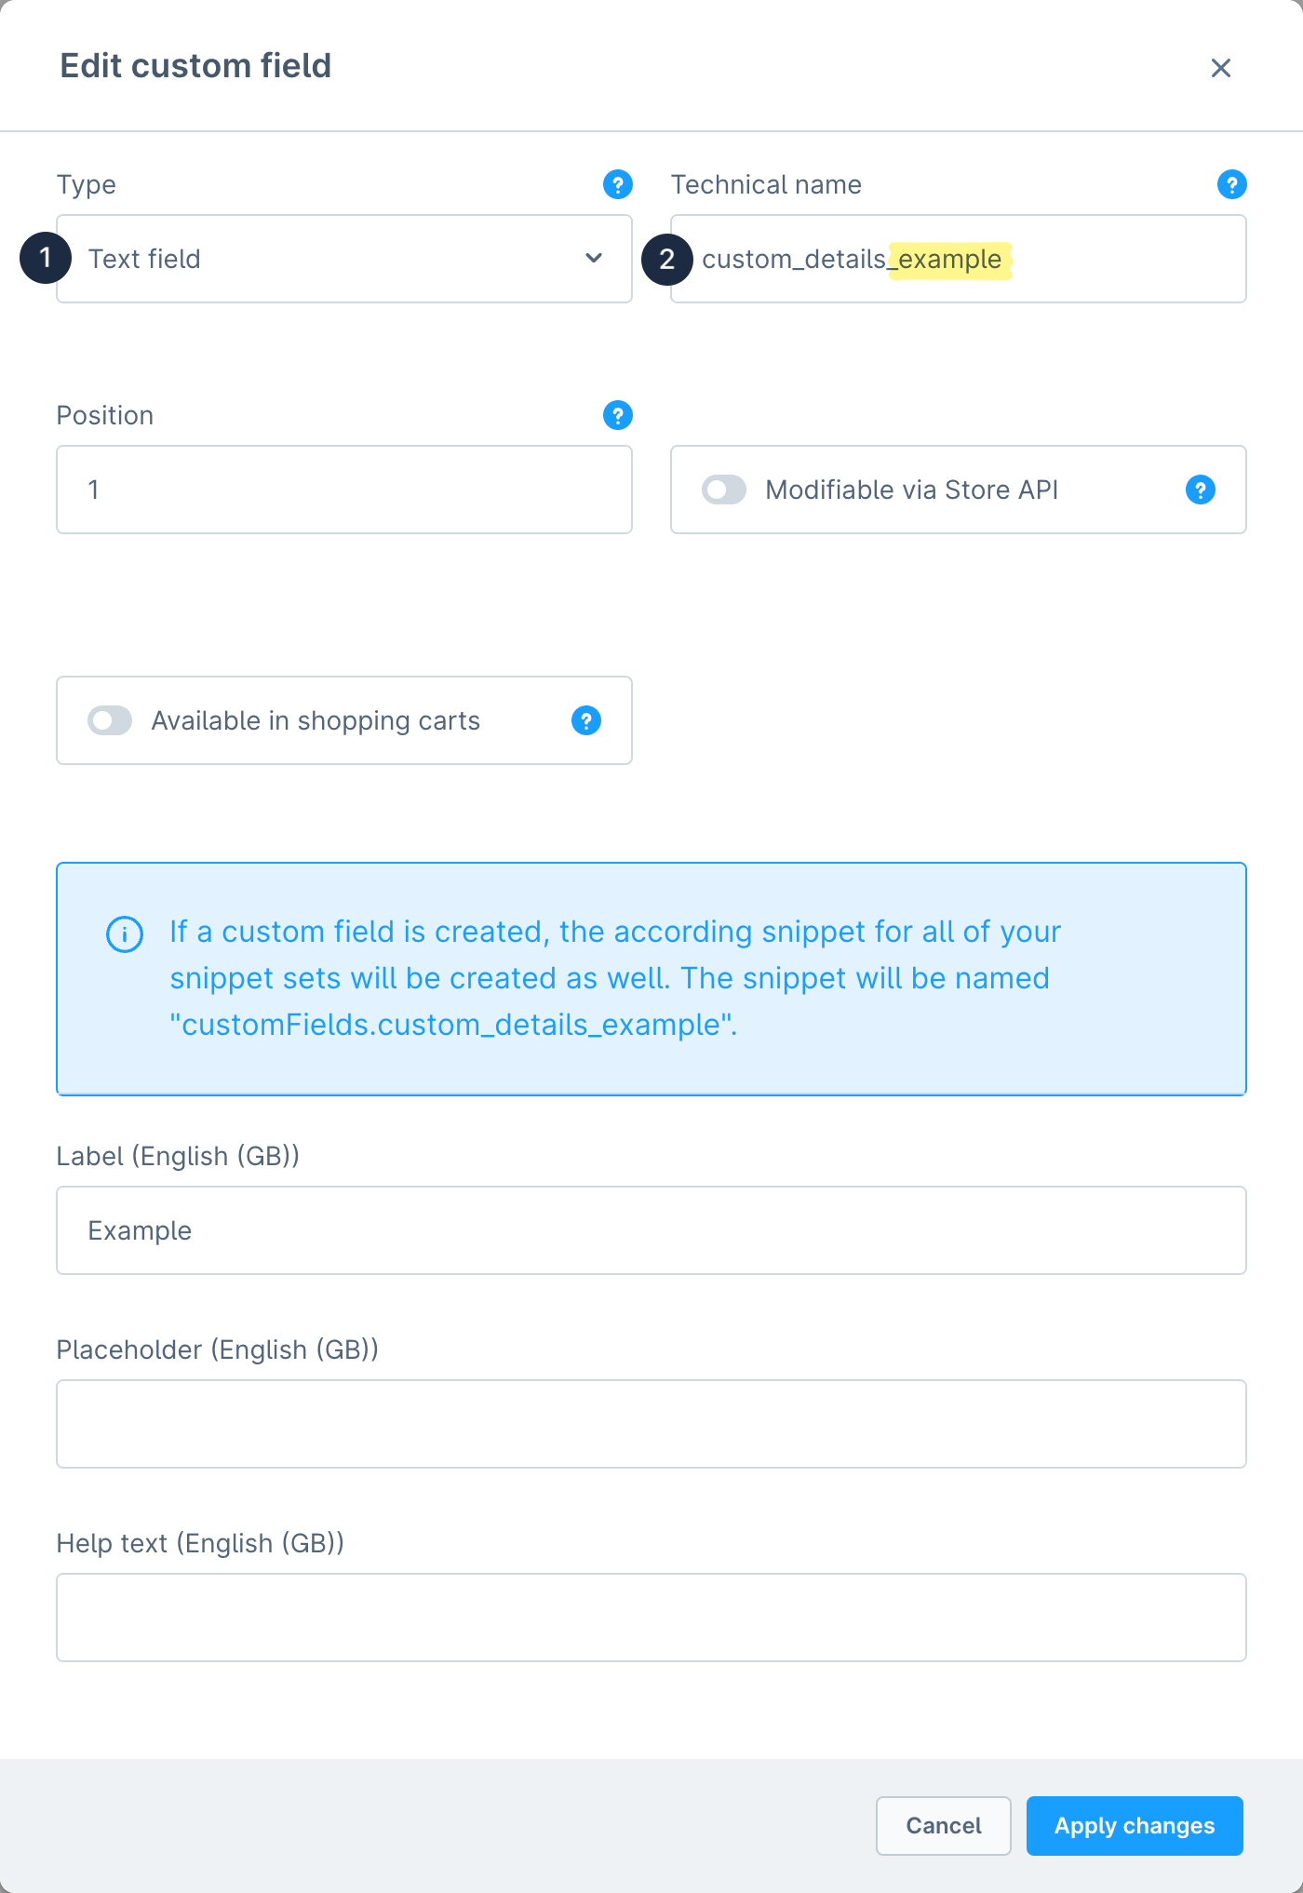Click Apply changes button

point(1134,1826)
